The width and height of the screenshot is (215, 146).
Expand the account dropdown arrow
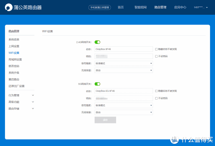coord(207,8)
